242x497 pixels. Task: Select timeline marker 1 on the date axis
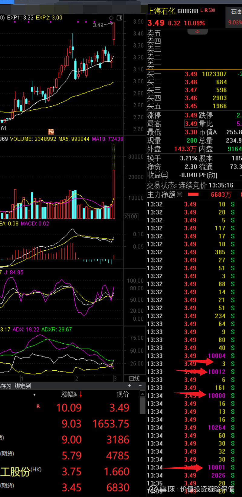(22, 379)
